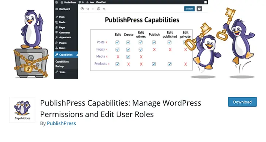266x142 pixels.
Task: Open Media in the sidebar
Action: (x=60, y=22)
